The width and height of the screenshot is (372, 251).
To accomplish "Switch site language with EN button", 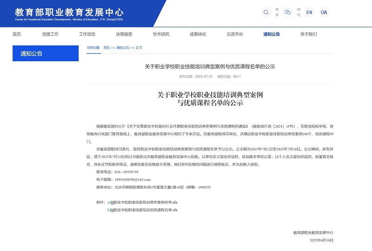I will tap(309, 13).
